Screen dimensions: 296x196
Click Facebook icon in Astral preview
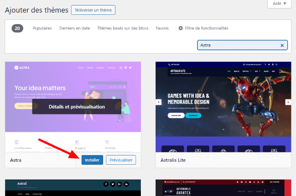[106, 184]
